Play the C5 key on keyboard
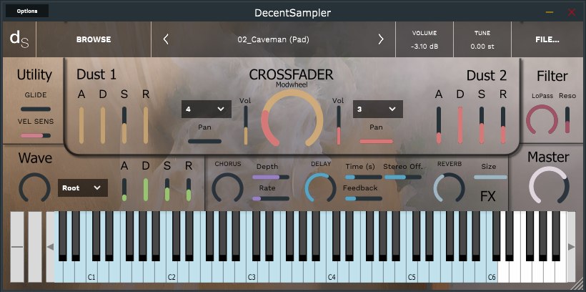This screenshot has width=586, height=292. point(412,271)
